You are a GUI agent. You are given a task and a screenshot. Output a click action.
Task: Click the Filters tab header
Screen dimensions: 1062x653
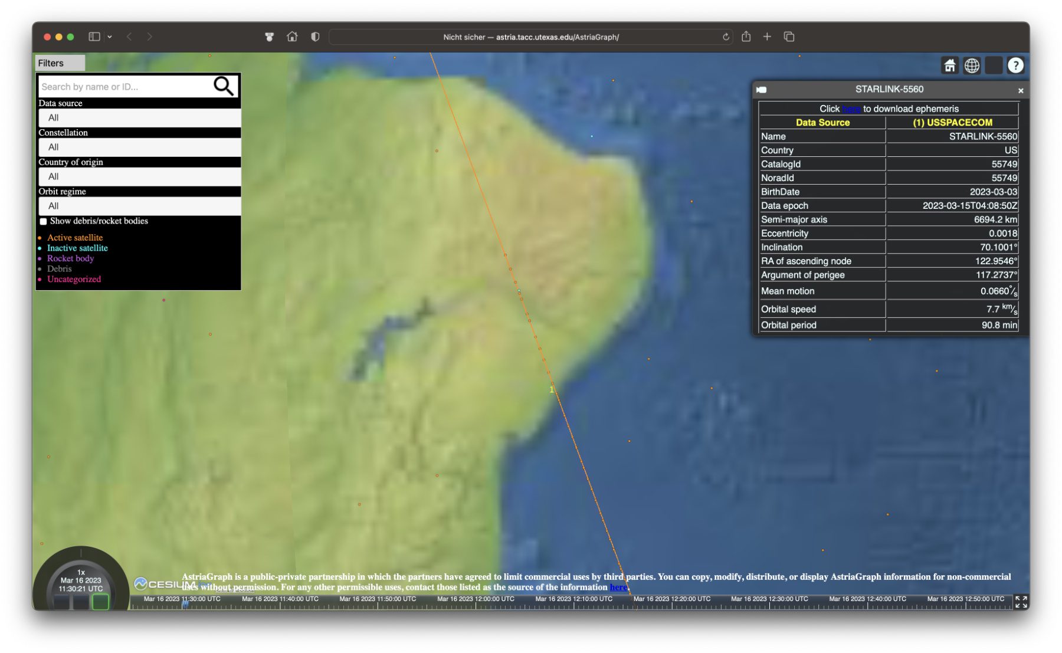[x=60, y=63]
